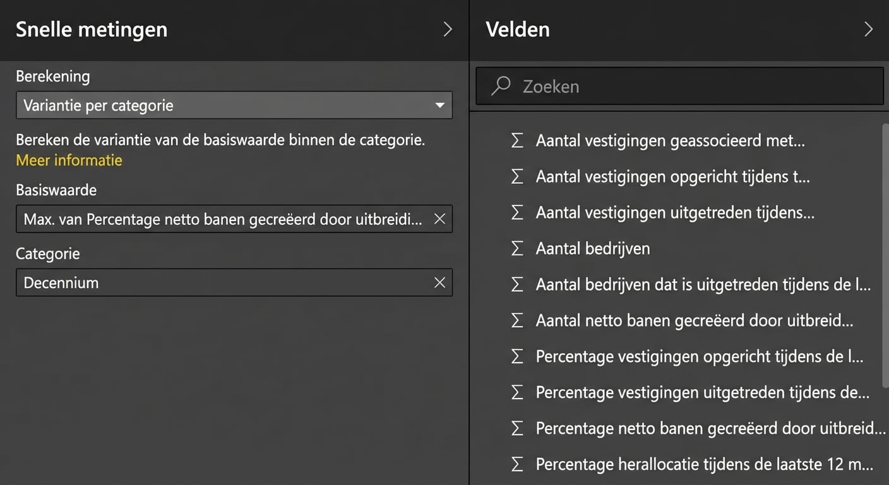
Task: Collapse the Snelle metingen panel chevron
Action: [x=447, y=30]
